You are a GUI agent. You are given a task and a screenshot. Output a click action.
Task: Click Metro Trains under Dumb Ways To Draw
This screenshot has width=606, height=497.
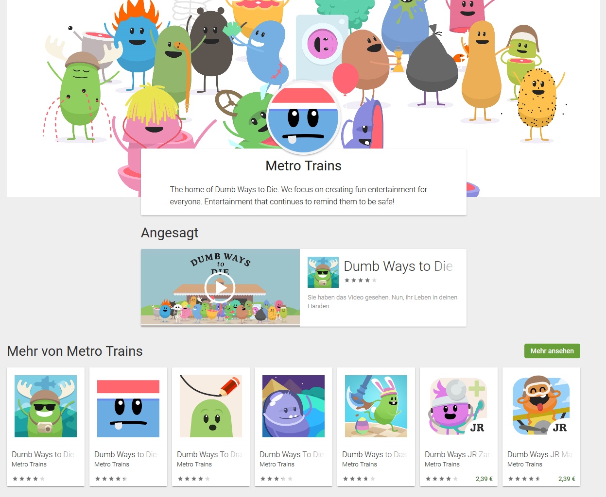coord(194,464)
